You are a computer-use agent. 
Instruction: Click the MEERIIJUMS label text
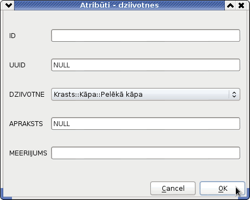(x=28, y=153)
